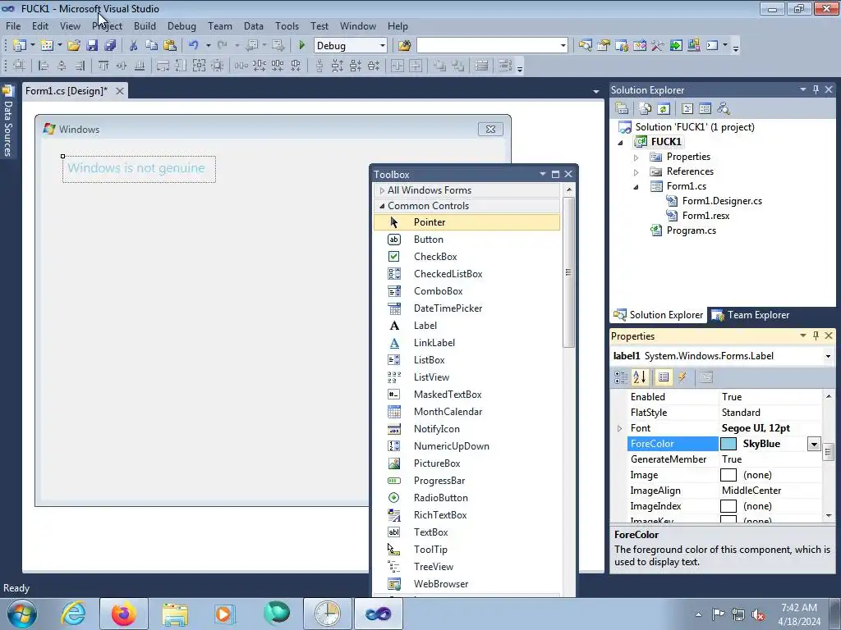Toggle auto-hide pin on Properties panel

click(x=816, y=336)
